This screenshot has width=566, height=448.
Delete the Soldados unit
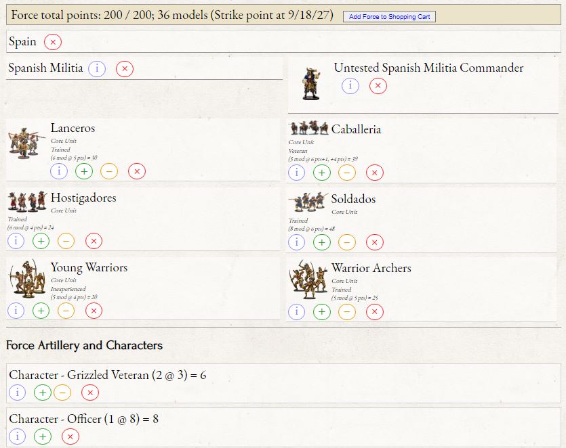[375, 242]
